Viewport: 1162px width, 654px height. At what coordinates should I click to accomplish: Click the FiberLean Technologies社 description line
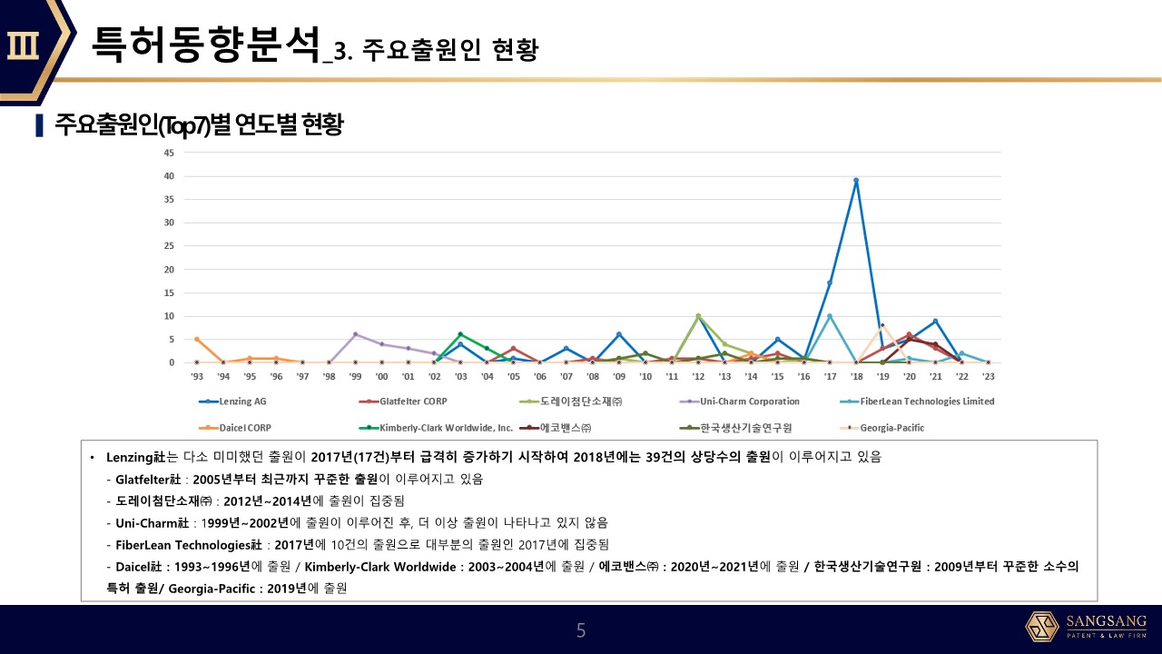(x=358, y=544)
